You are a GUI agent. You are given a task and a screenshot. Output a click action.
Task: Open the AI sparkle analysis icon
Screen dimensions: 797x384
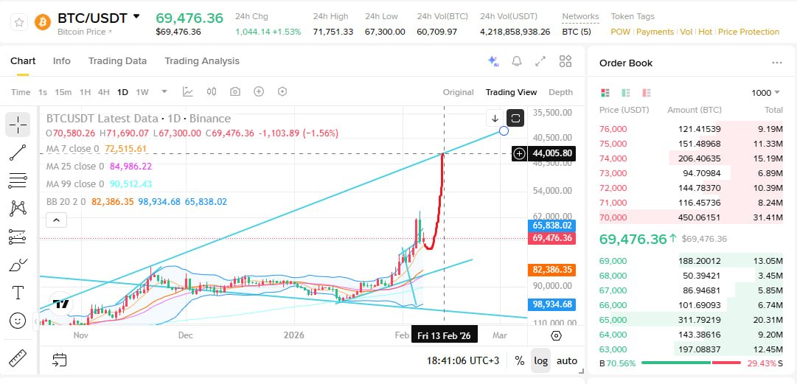pos(493,61)
